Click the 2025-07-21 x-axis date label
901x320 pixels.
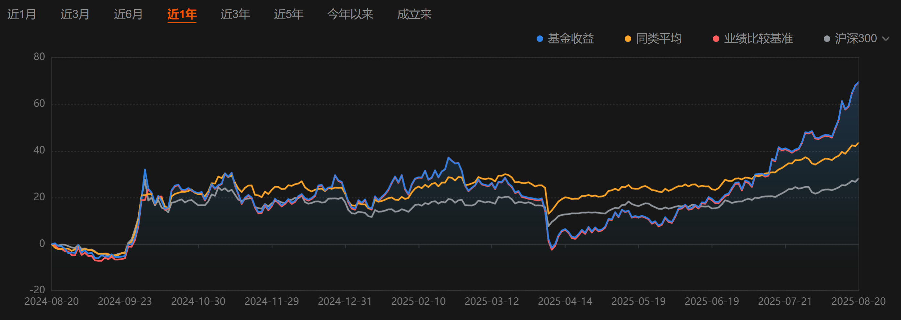point(785,301)
